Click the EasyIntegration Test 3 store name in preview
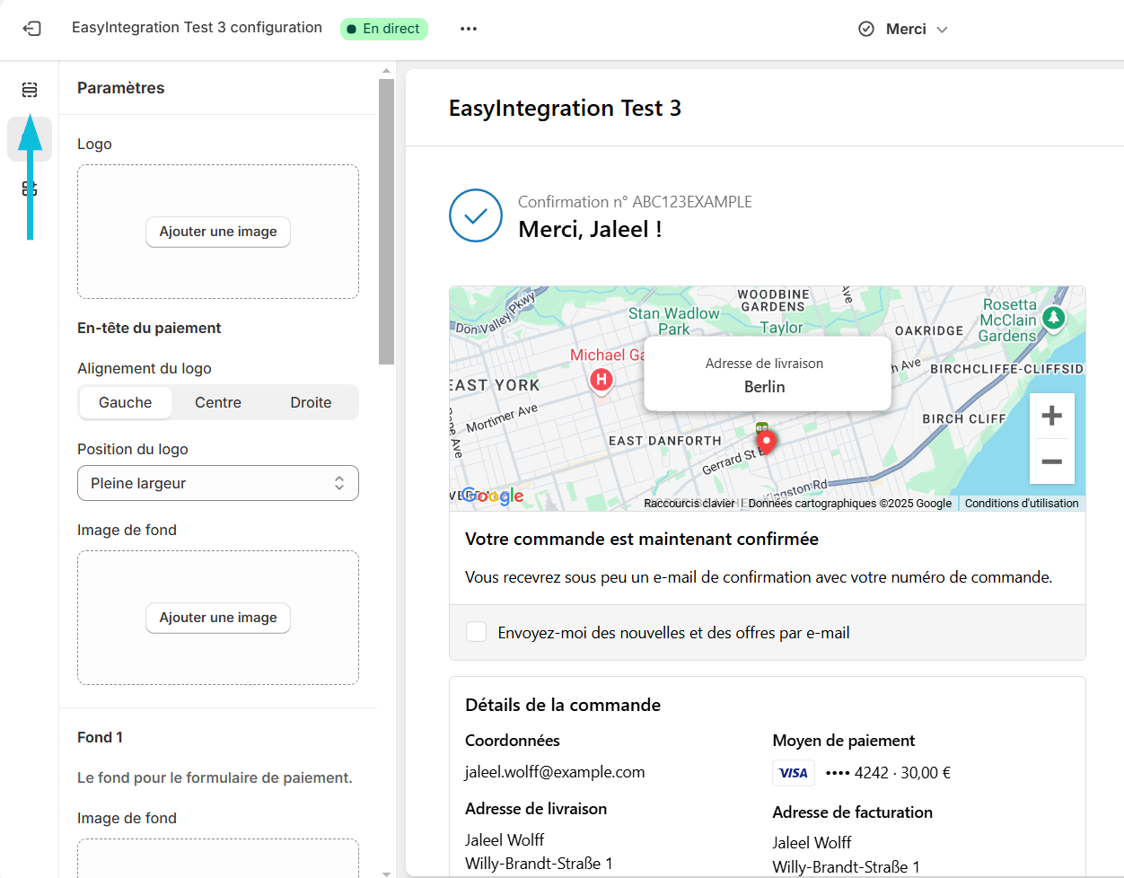This screenshot has height=878, width=1124. point(565,109)
